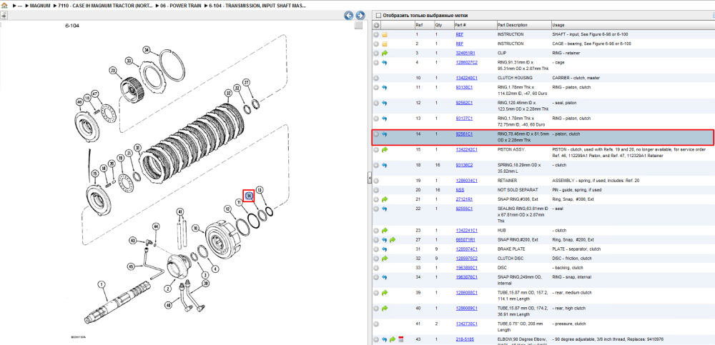
Task: Click the green arrow icon for PISTON ASSY.
Action: pos(385,149)
